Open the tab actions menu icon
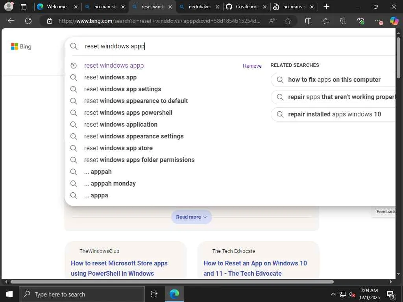Viewport: 403px width, 302px height. (24, 7)
